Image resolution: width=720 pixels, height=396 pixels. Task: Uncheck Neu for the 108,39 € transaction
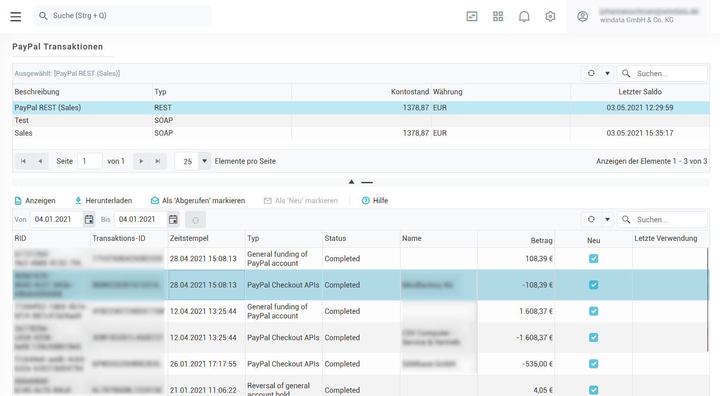click(593, 259)
